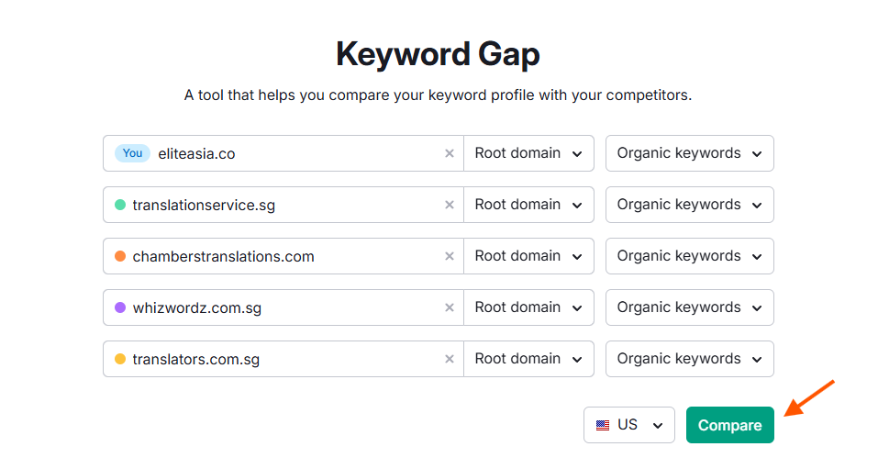Open Root domain dropdown for eliteasia.co
The height and width of the screenshot is (469, 878).
528,153
